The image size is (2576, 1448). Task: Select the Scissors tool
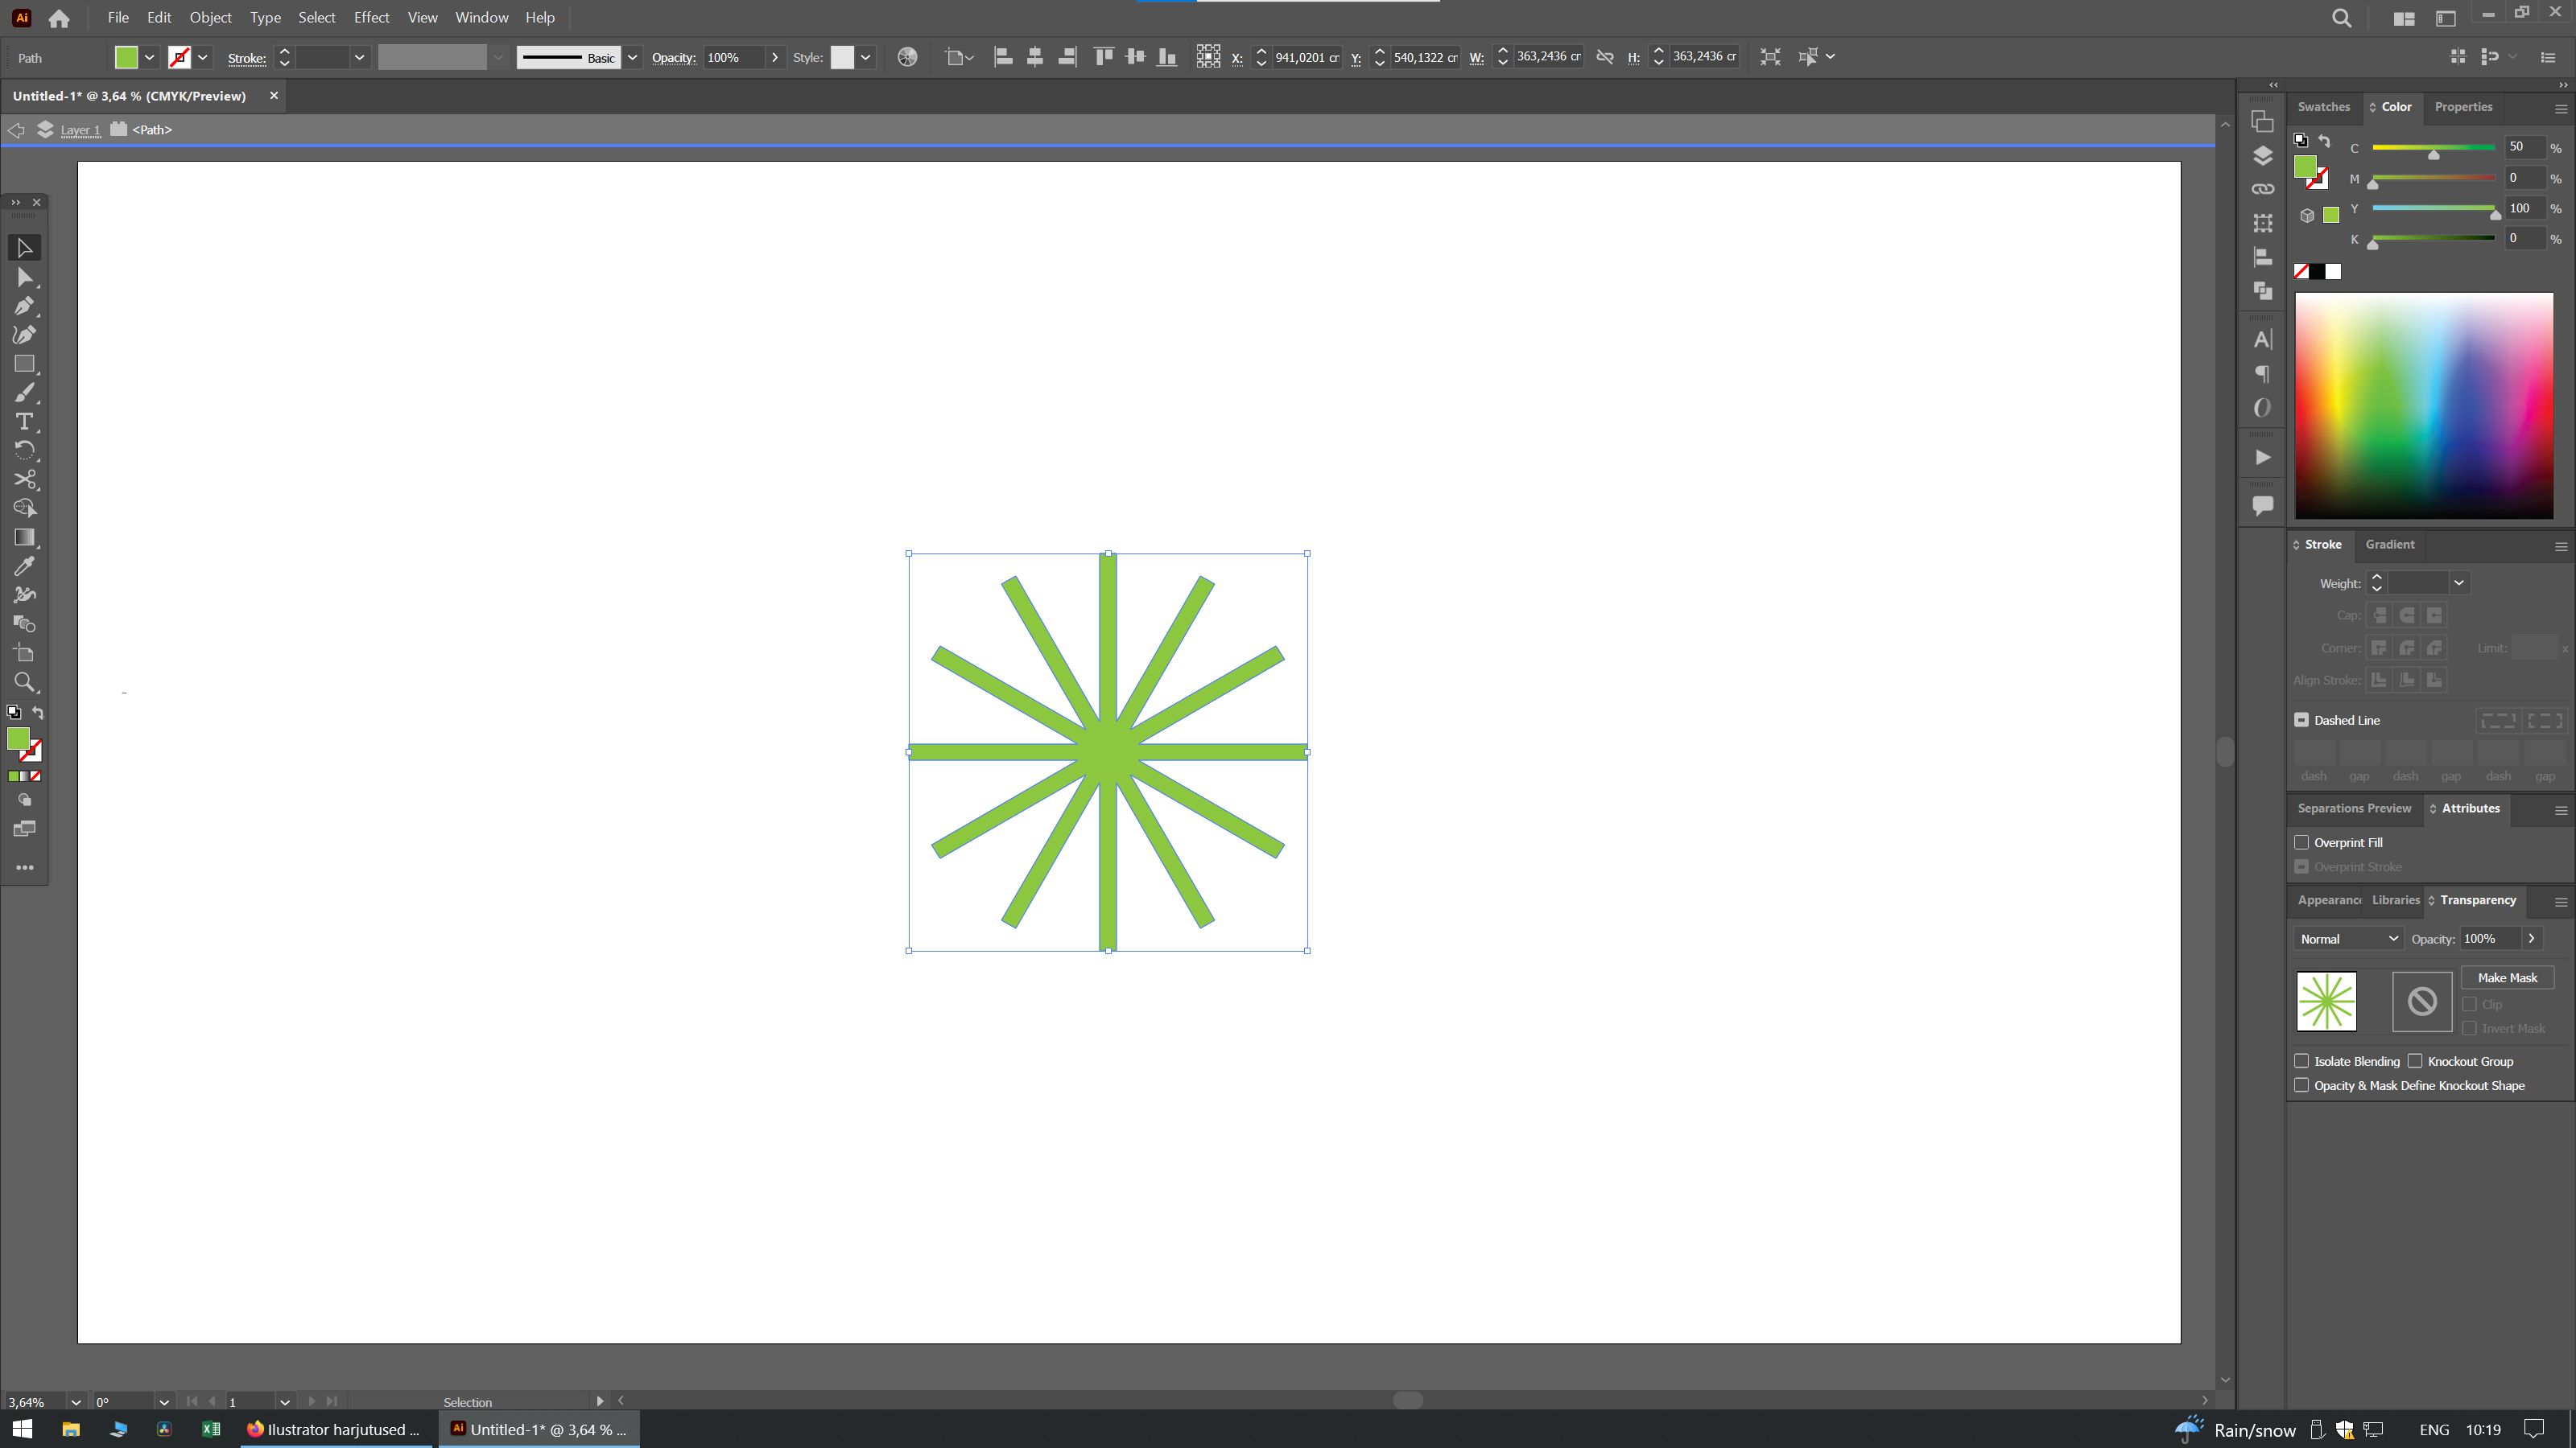pyautogui.click(x=24, y=479)
